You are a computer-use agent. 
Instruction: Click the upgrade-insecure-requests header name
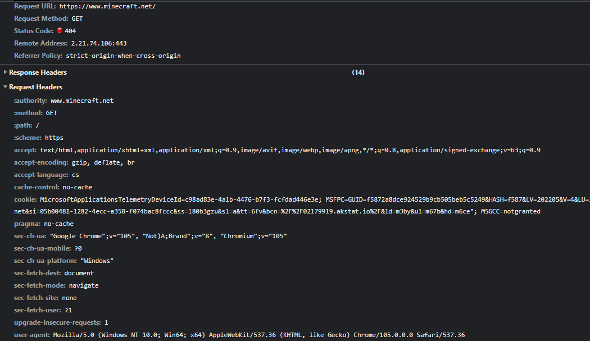[x=57, y=322]
